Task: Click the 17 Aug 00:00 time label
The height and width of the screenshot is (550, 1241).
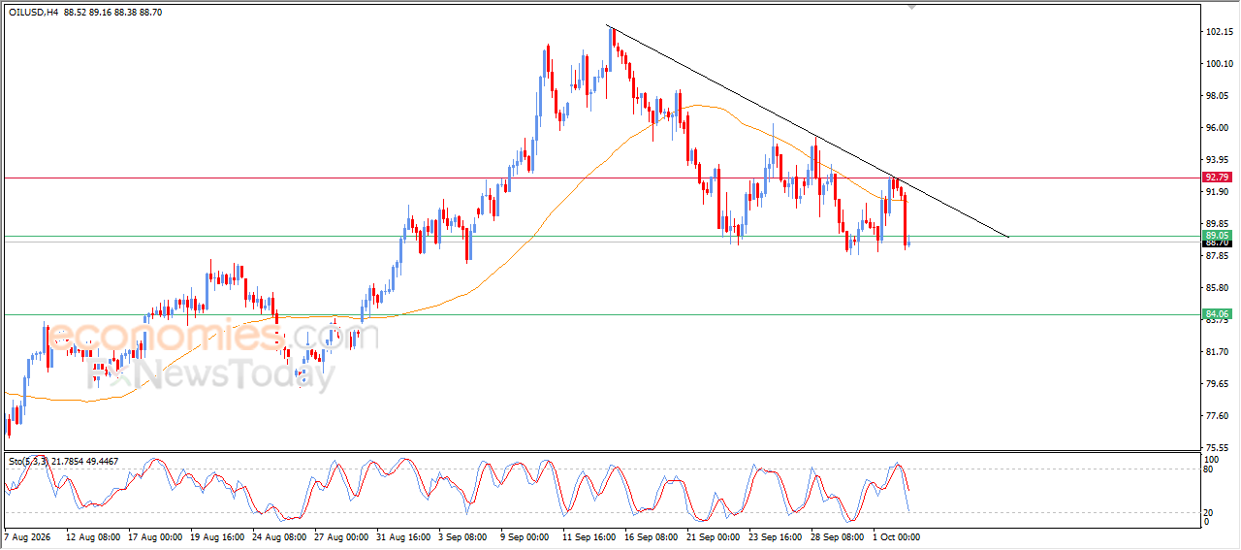Action: (x=154, y=536)
